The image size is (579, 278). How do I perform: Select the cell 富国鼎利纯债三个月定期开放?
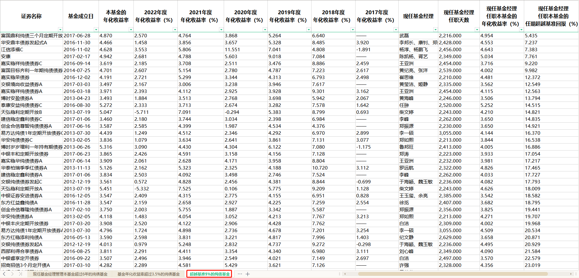(31, 36)
